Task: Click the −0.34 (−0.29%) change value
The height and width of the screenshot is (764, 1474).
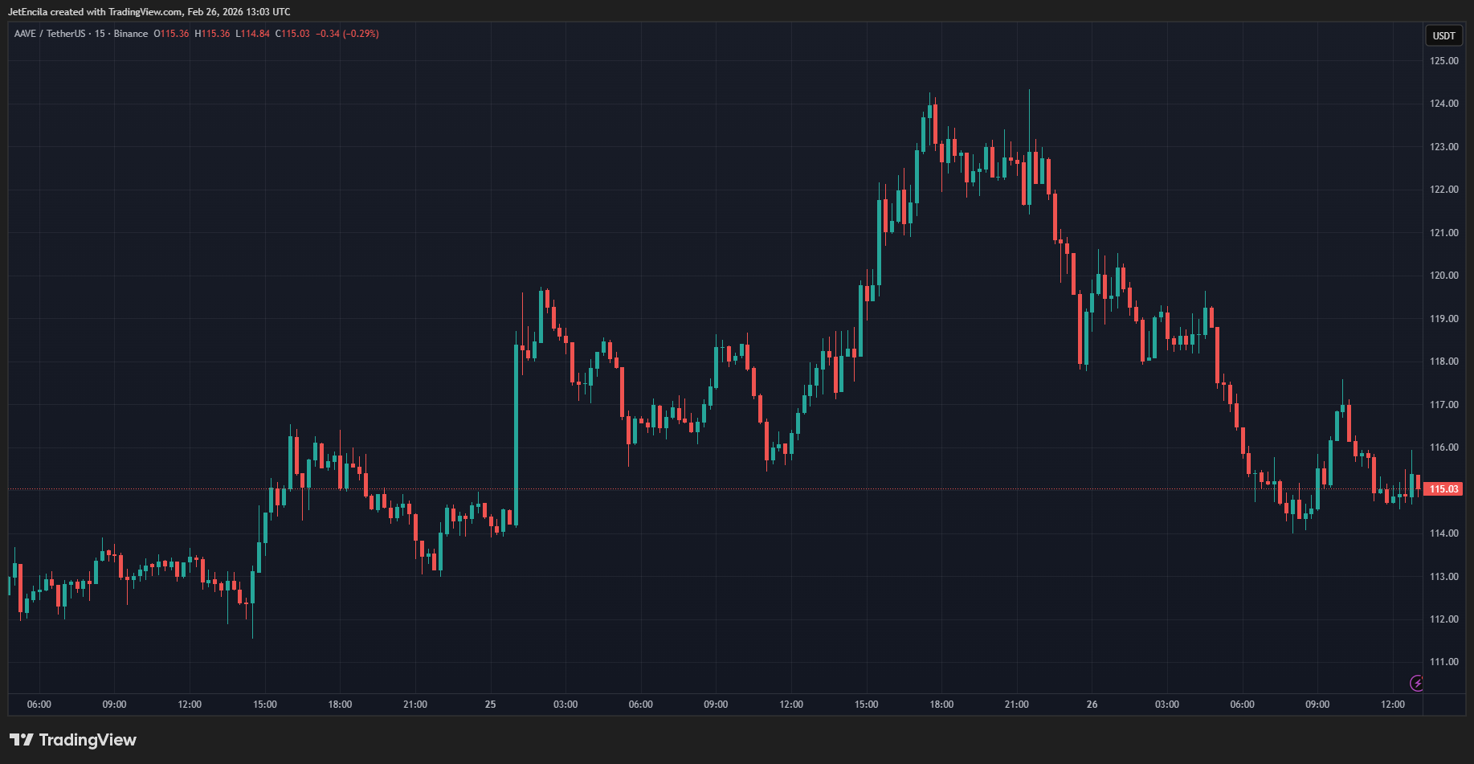Action: (x=347, y=34)
